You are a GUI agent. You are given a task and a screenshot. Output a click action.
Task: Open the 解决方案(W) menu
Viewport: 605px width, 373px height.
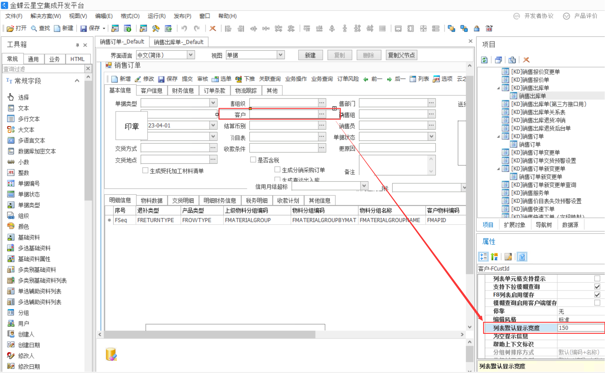pos(46,16)
